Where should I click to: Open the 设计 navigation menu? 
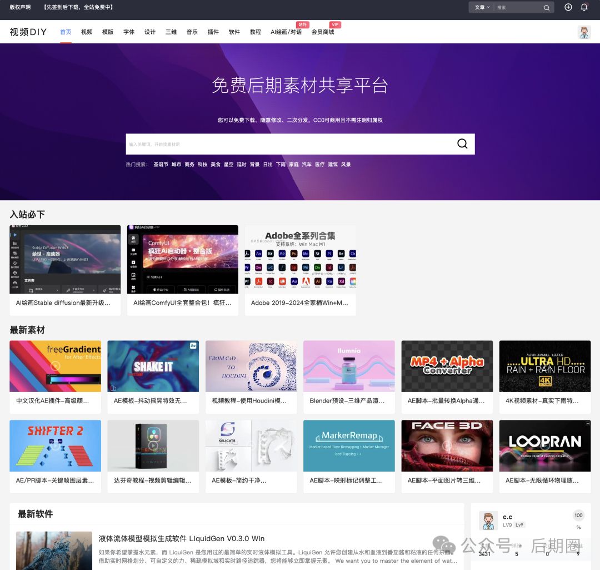tap(149, 32)
